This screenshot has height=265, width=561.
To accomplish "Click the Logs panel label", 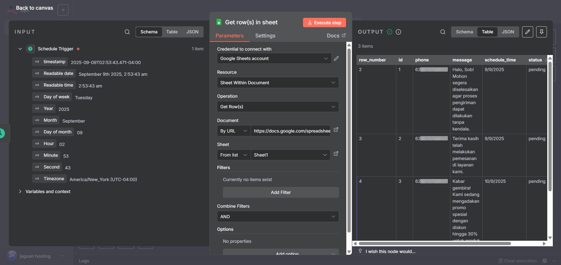I will pos(84,261).
